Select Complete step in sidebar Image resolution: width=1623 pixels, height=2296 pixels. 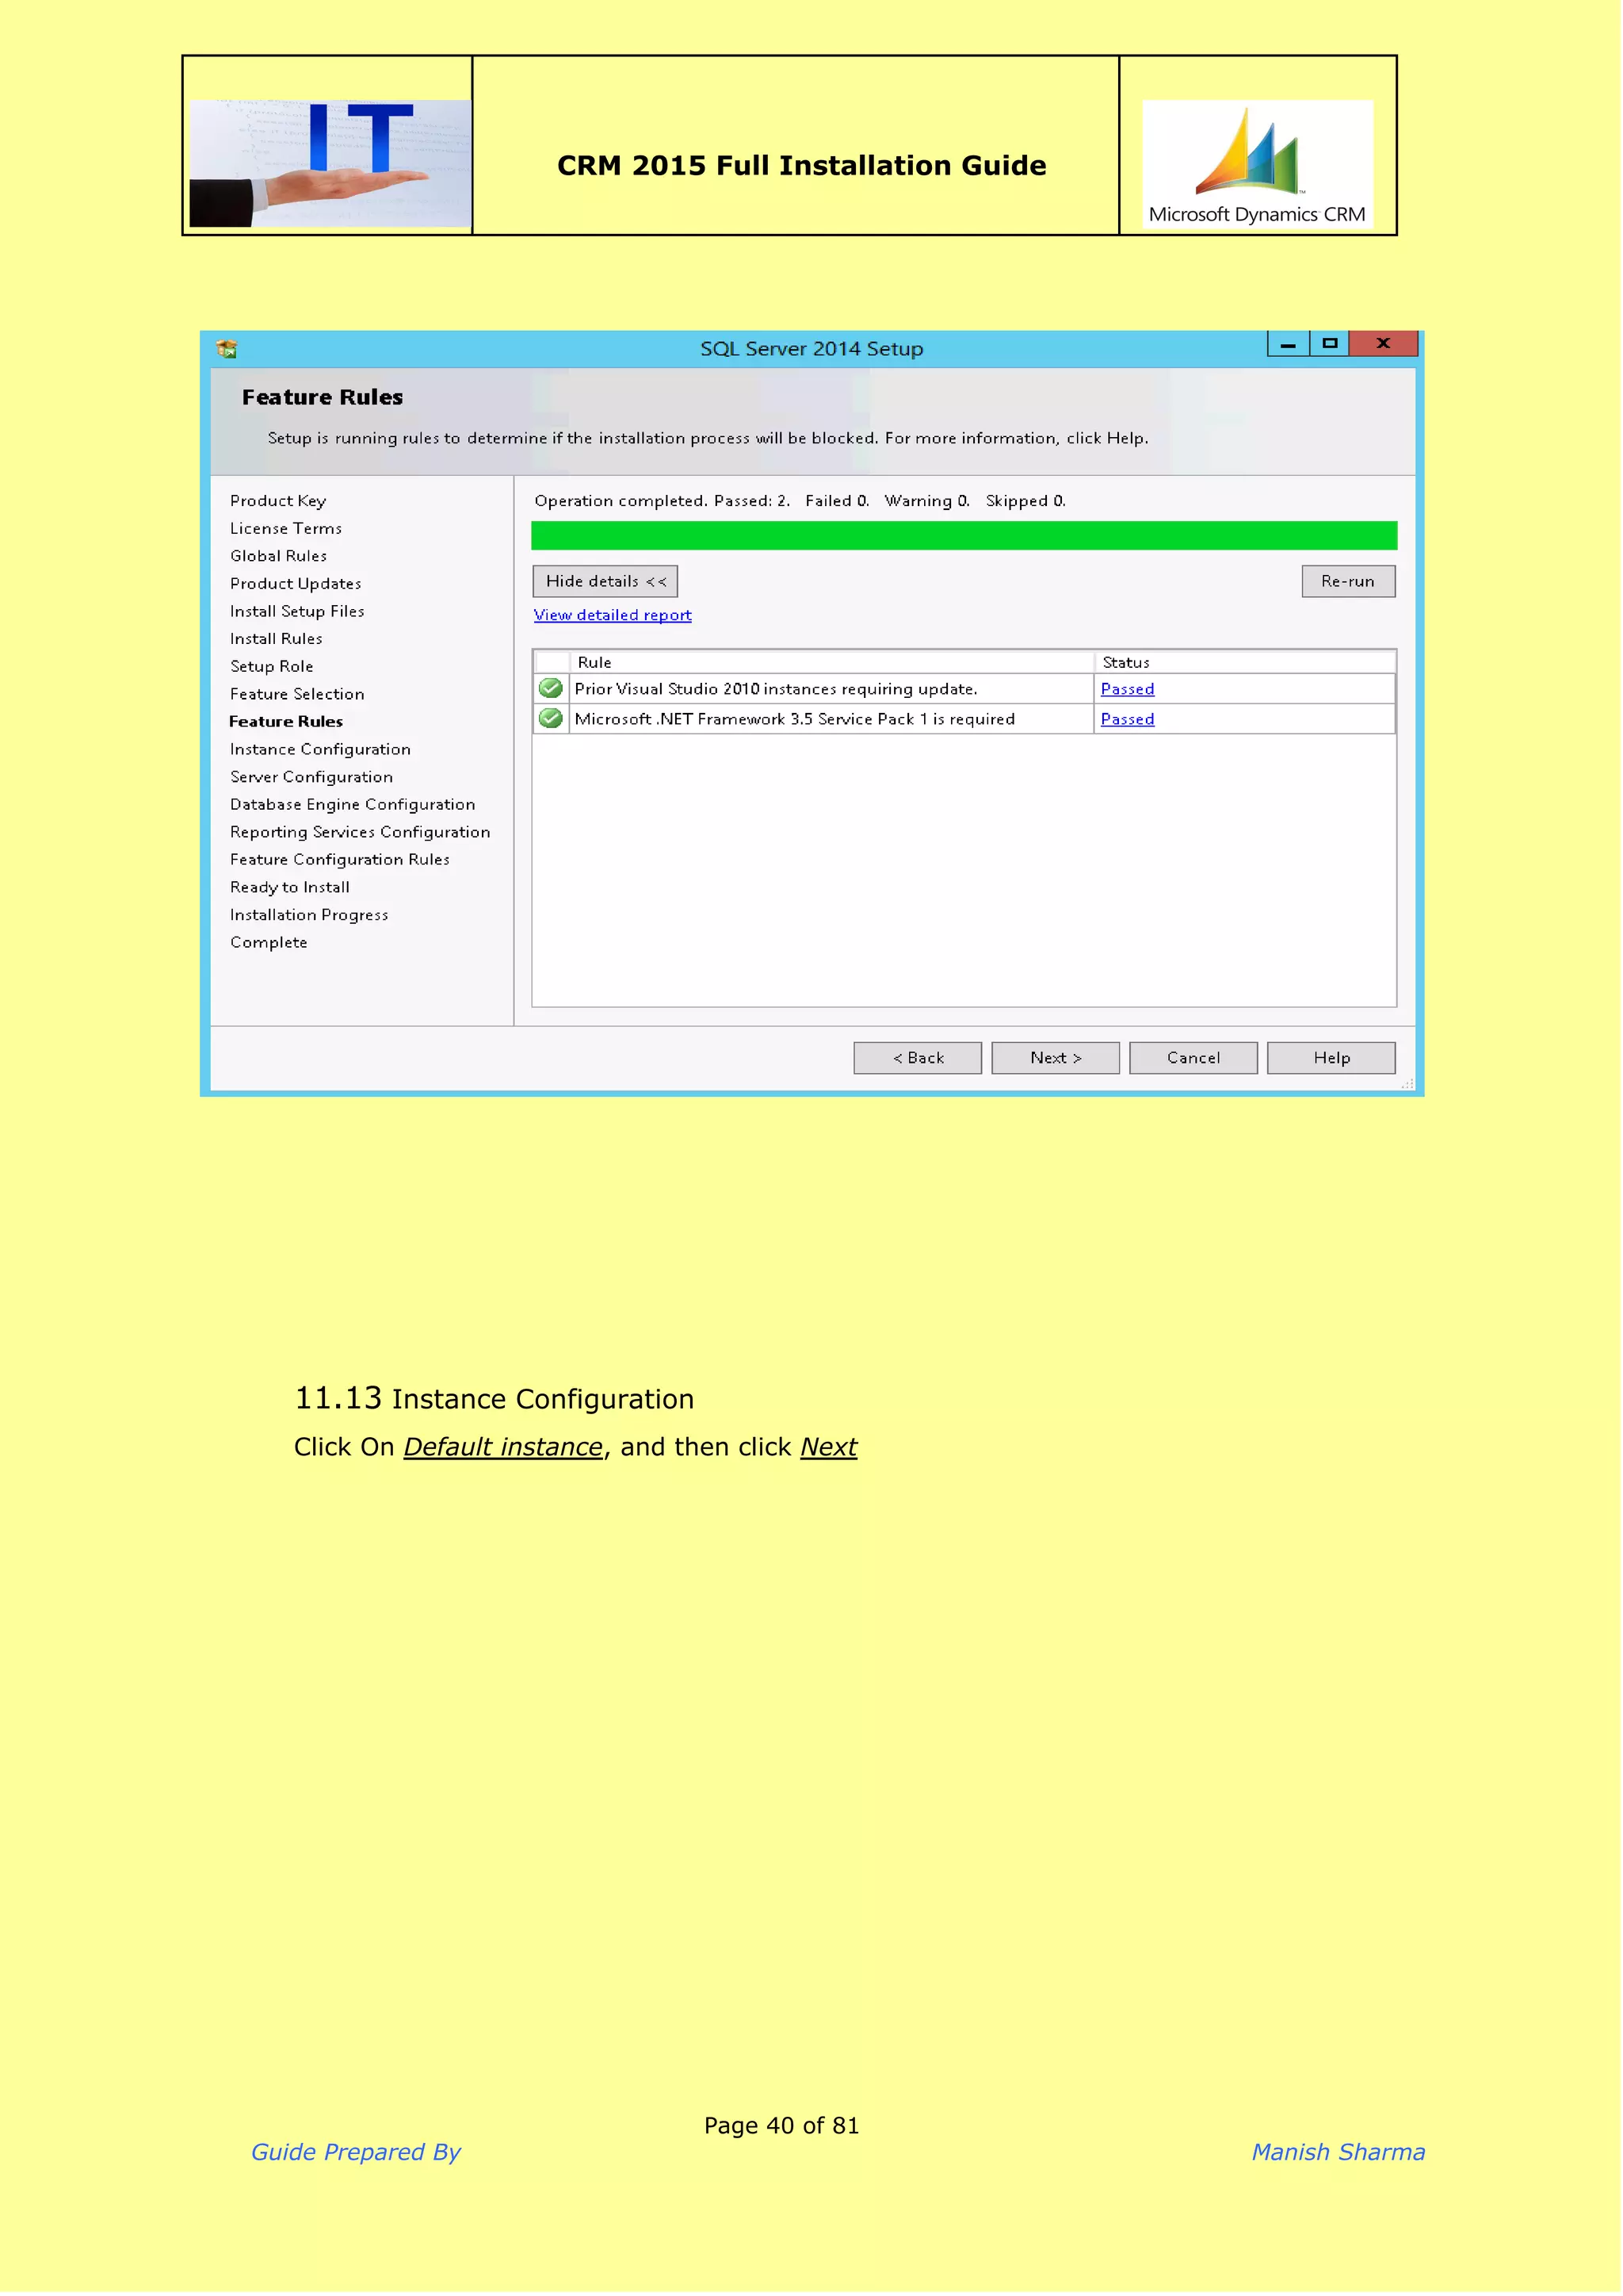(269, 943)
